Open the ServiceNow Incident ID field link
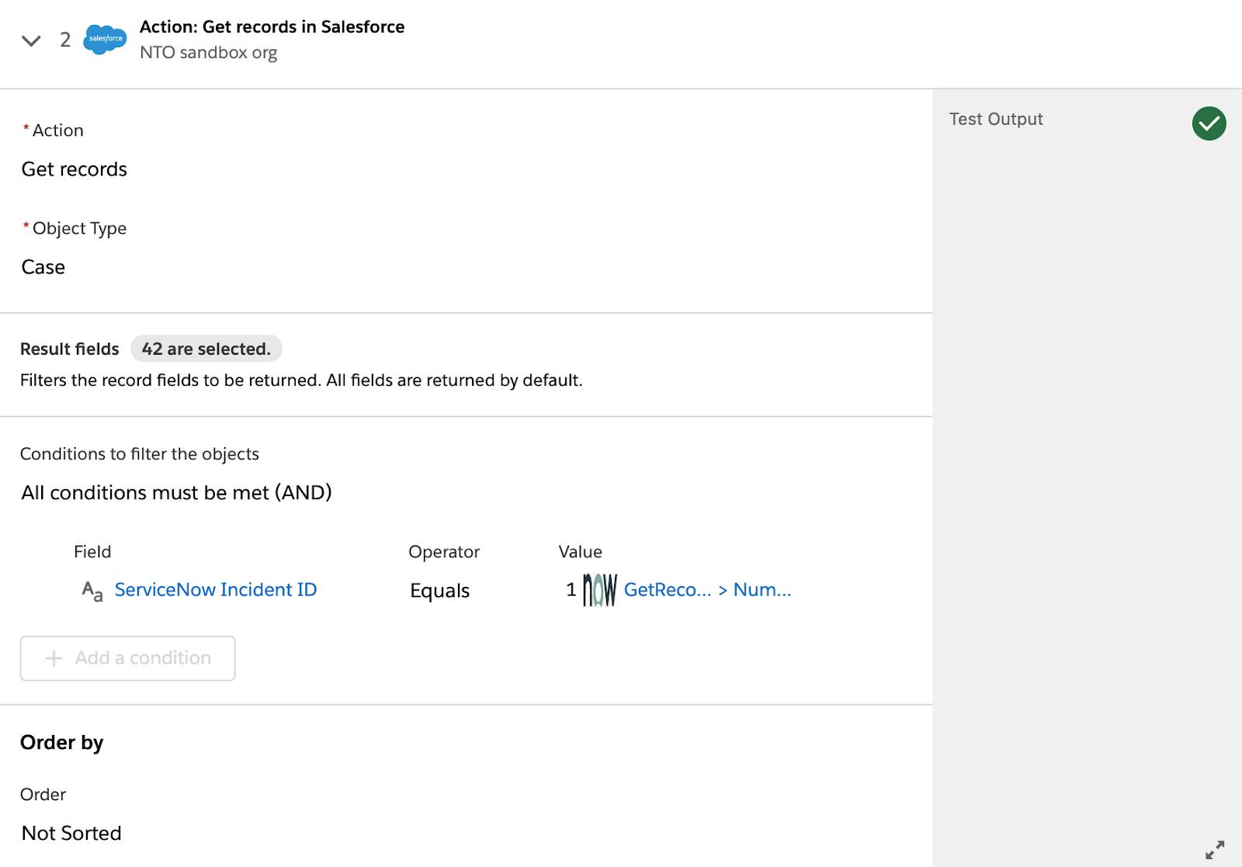The width and height of the screenshot is (1242, 867). [216, 590]
